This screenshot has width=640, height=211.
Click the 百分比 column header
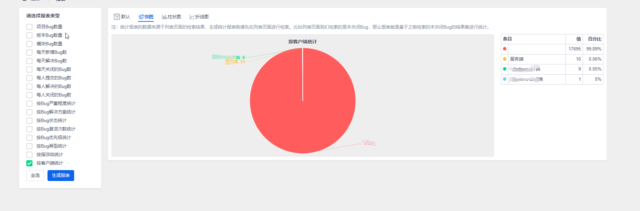tap(595, 39)
